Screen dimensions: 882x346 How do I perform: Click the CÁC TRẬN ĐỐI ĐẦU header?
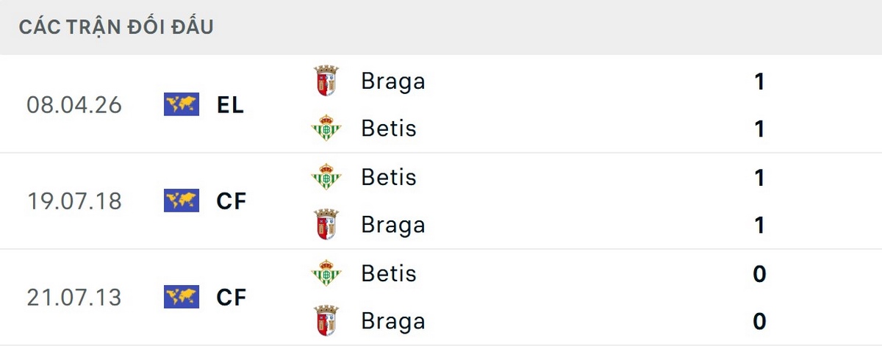tap(116, 27)
